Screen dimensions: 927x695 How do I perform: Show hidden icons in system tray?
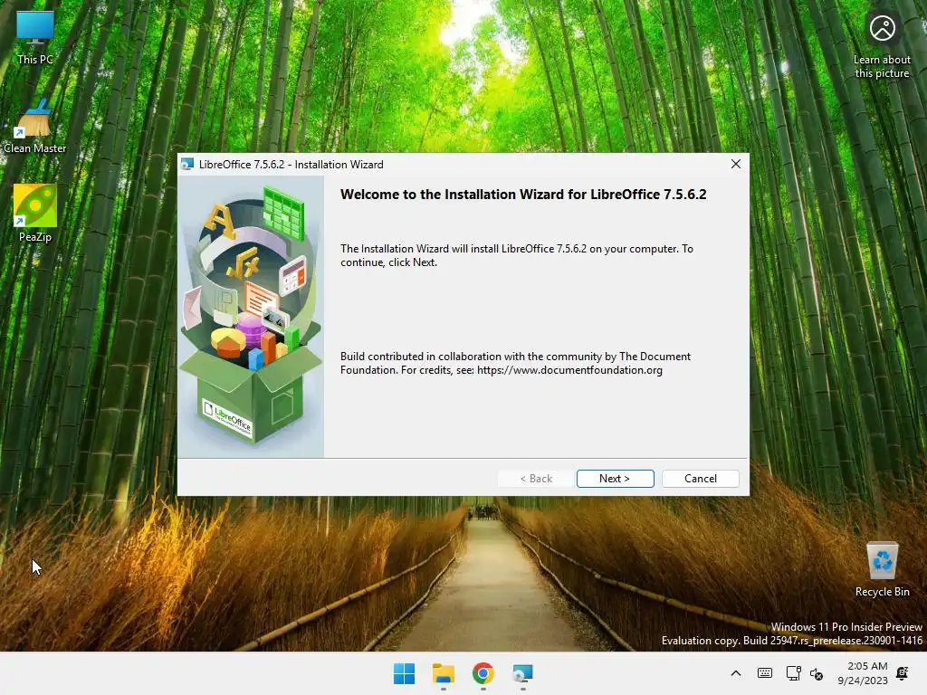coord(735,673)
